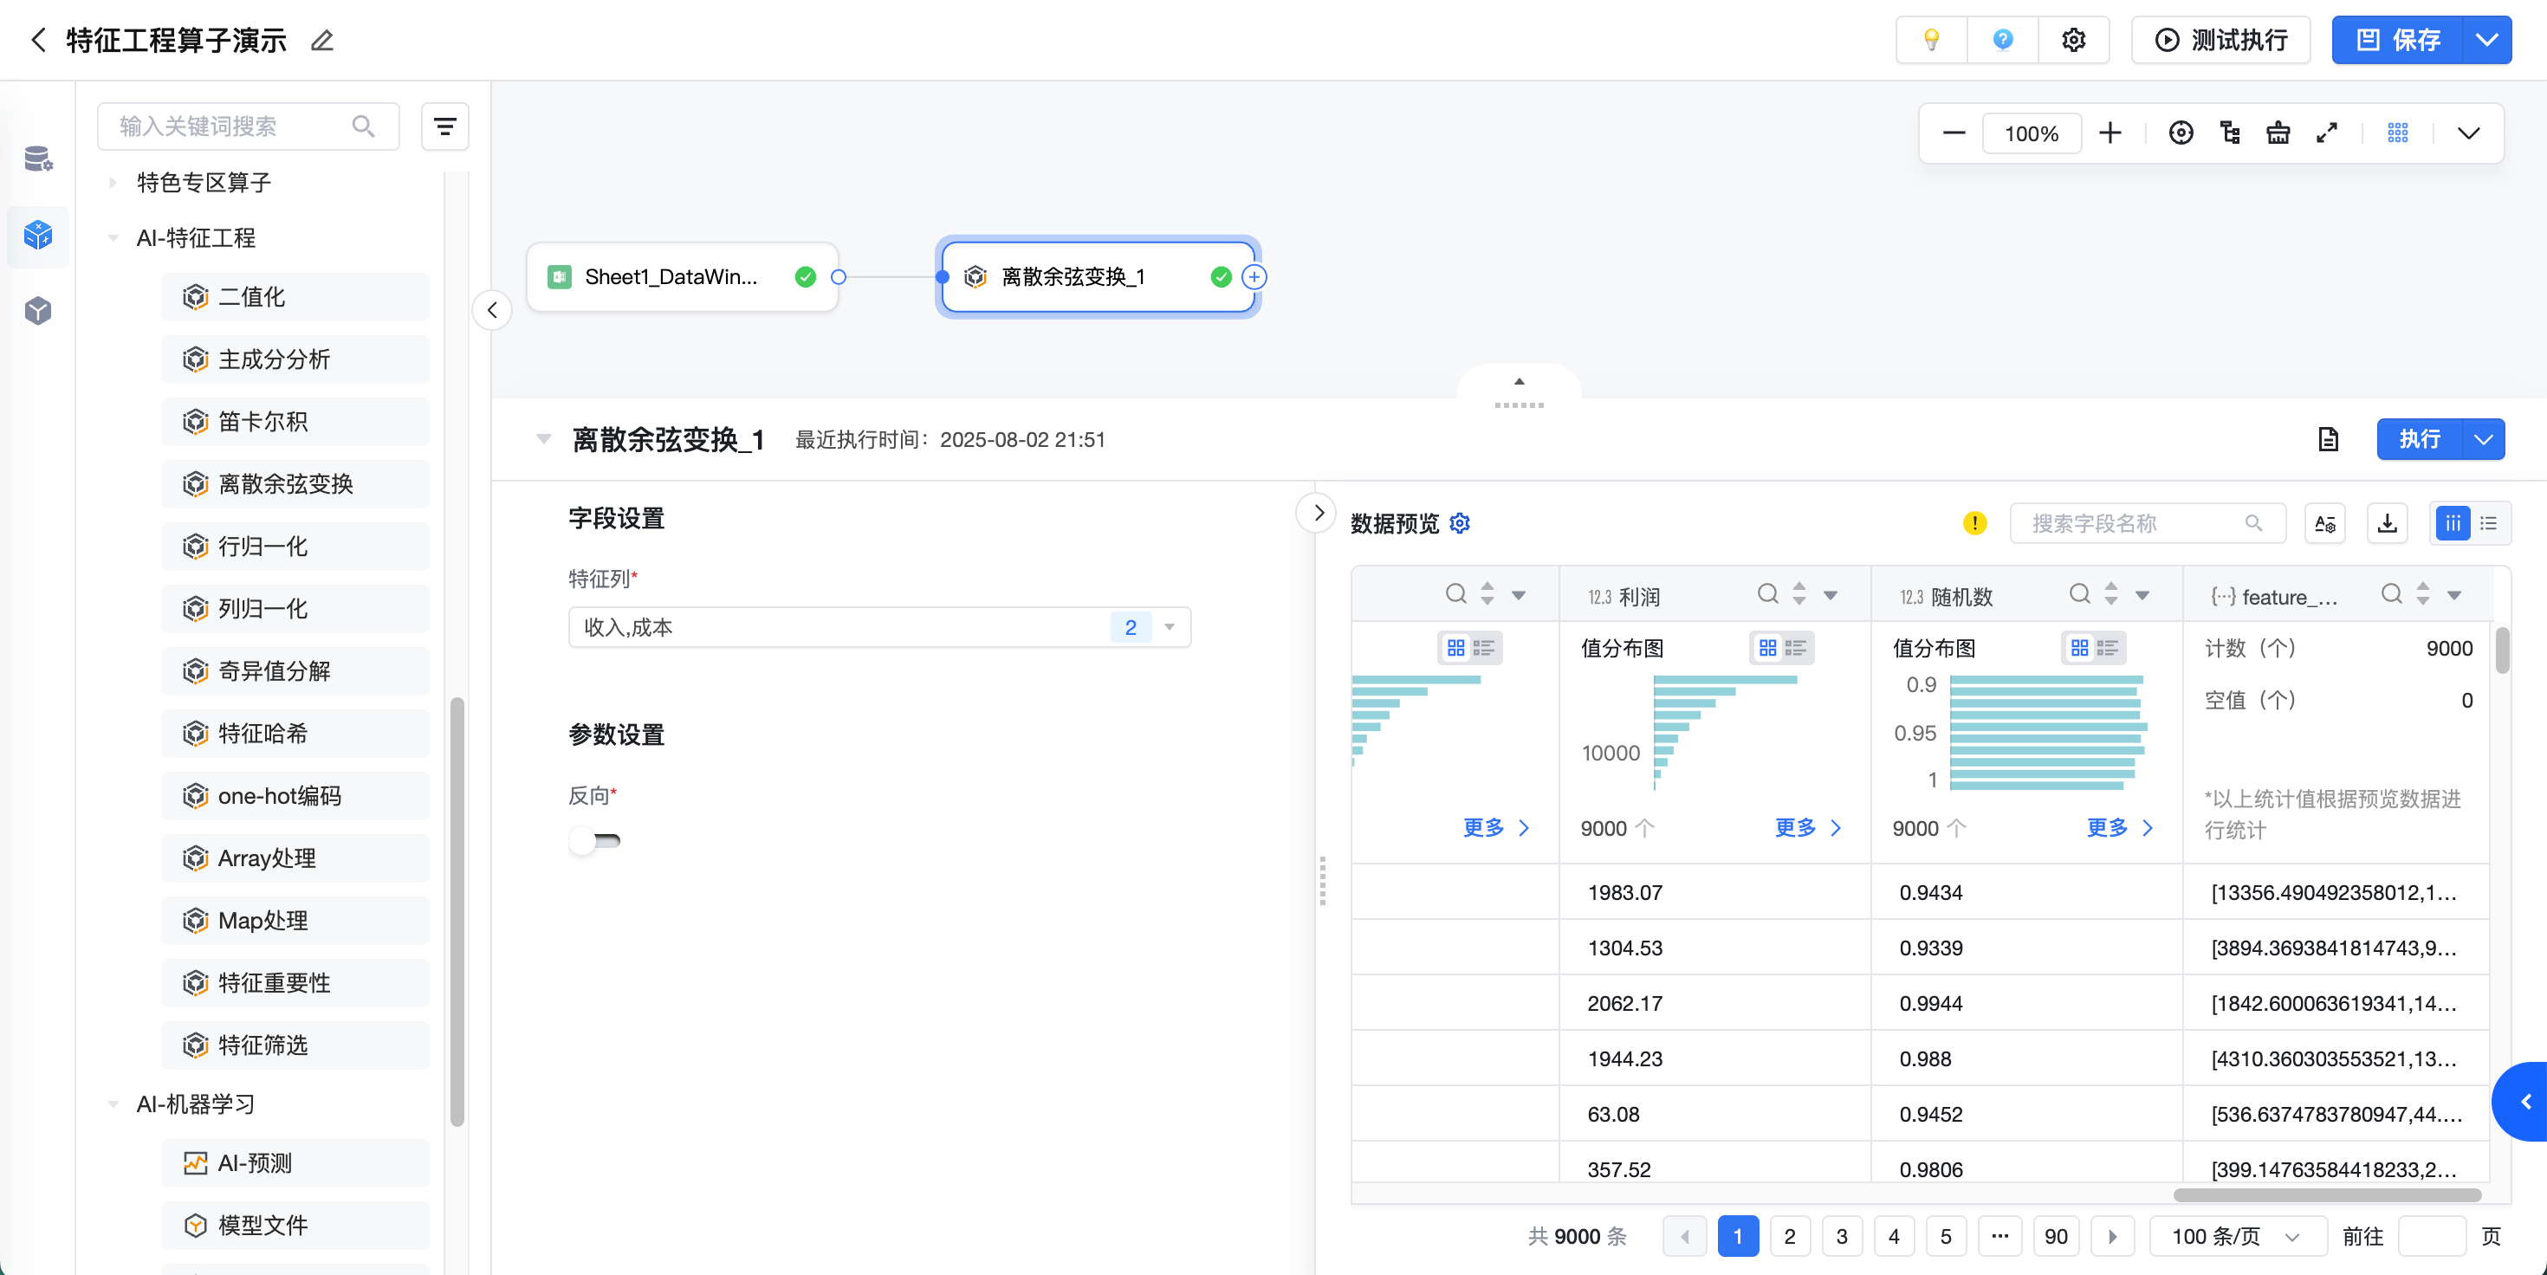Click the fullscreen expand canvas icon
This screenshot has height=1275, width=2547.
2326,133
